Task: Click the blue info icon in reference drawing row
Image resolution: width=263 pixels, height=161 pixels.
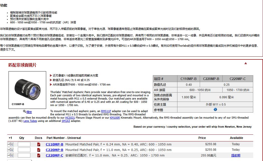Action: tap(215, 110)
